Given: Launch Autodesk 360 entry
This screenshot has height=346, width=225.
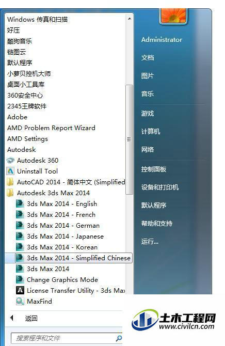Looking at the screenshot, I should [38, 160].
